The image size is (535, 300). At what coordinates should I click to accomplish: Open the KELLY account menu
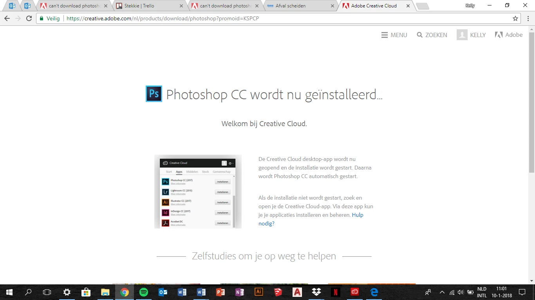471,35
